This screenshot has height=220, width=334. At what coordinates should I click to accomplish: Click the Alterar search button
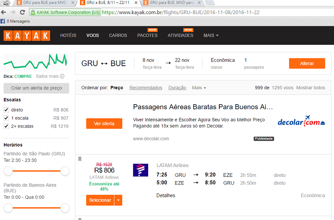pyautogui.click(x=307, y=63)
